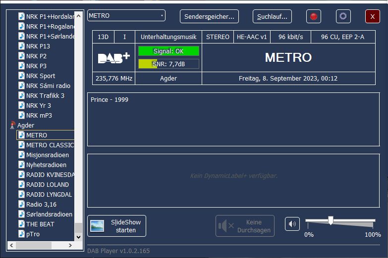388x258 pixels.
Task: Start the Suchlauf scan
Action: pyautogui.click(x=272, y=16)
